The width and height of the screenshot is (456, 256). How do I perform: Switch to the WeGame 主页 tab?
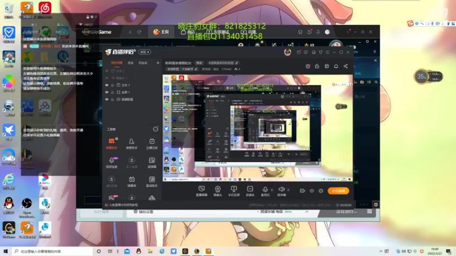tap(161, 32)
